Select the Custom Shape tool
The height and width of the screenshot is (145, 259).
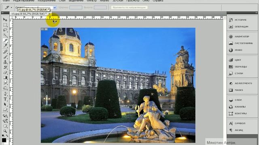[x=5, y=110]
